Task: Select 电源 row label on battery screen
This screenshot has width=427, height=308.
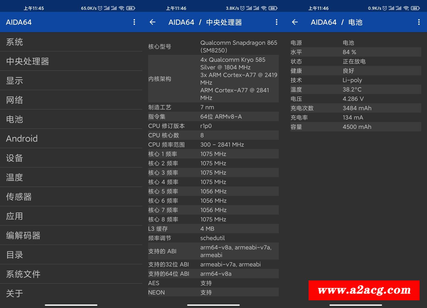Action: (x=296, y=43)
